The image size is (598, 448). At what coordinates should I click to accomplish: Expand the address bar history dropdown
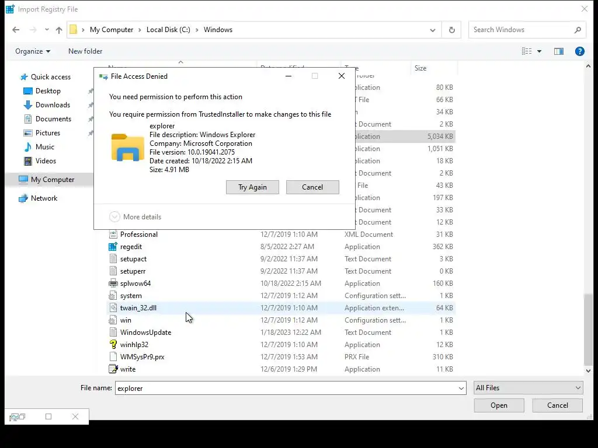433,30
